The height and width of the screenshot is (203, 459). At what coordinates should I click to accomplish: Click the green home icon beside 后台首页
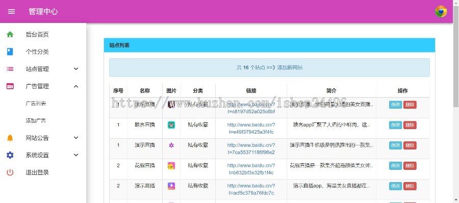click(x=10, y=35)
